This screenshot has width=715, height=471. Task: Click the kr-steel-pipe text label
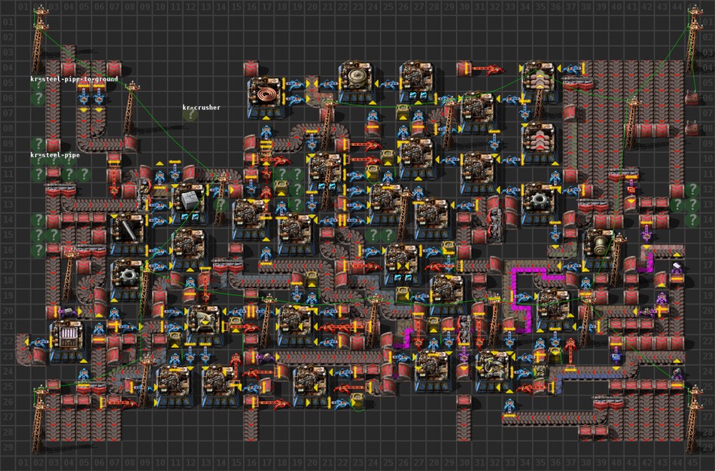[56, 155]
